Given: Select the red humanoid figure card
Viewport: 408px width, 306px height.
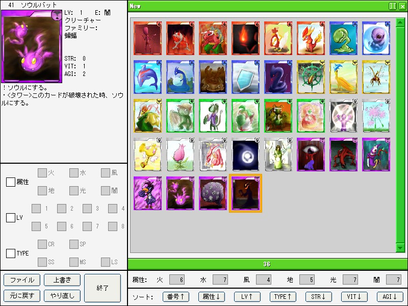Looking at the screenshot, I should [x=147, y=38].
